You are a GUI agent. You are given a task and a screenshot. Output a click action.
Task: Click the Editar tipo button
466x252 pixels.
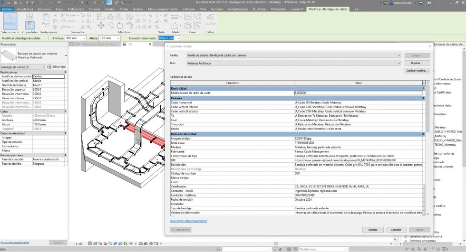click(x=57, y=67)
